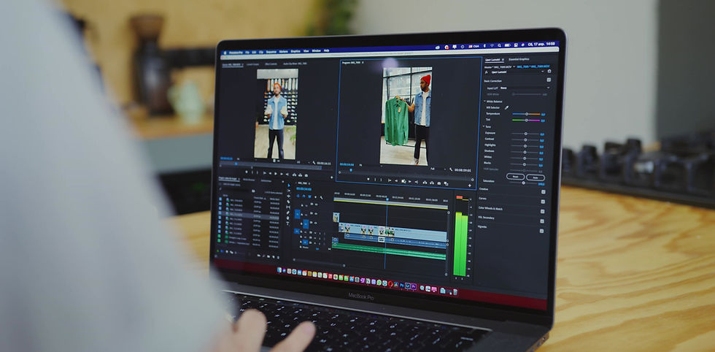
Task: Click Reset Effect icon in Lumetri panel
Action: pyautogui.click(x=549, y=72)
